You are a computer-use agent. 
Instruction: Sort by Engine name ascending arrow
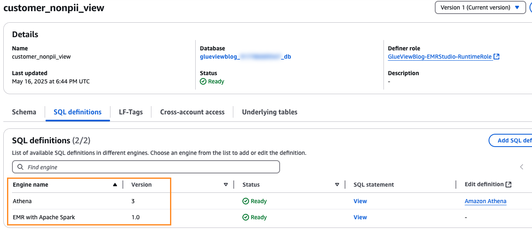pyautogui.click(x=115, y=185)
